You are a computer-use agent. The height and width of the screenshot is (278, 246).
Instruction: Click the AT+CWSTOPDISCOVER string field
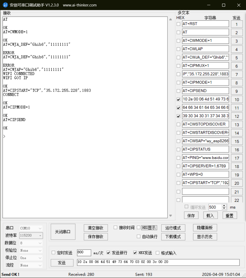click(x=205, y=124)
